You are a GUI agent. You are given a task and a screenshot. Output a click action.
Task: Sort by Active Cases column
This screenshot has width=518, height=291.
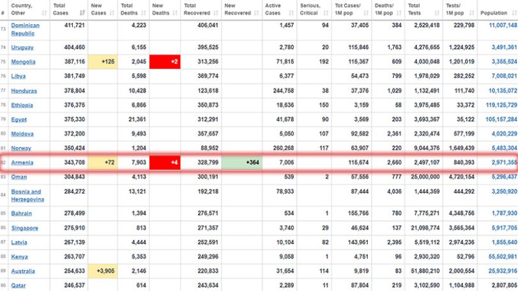280,10
